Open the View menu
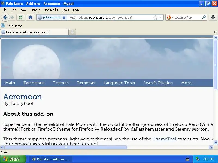218x163 pixels. [23, 10]
